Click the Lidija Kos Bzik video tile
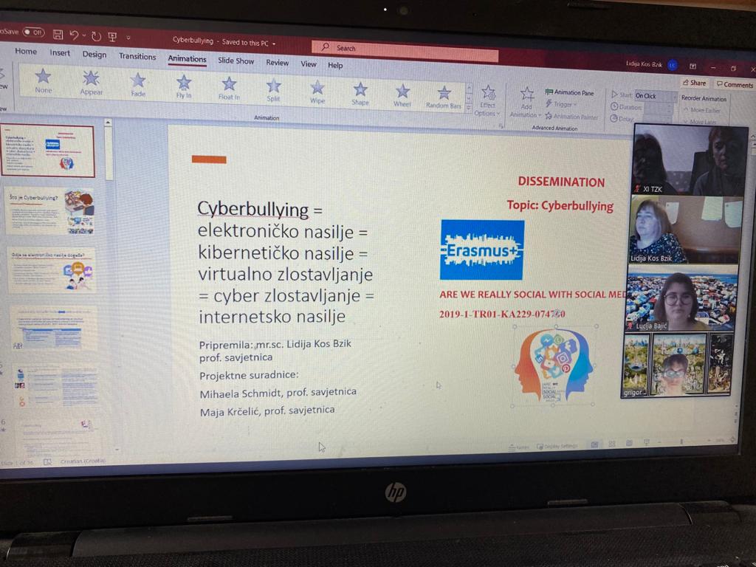This screenshot has height=567, width=756. coord(685,230)
